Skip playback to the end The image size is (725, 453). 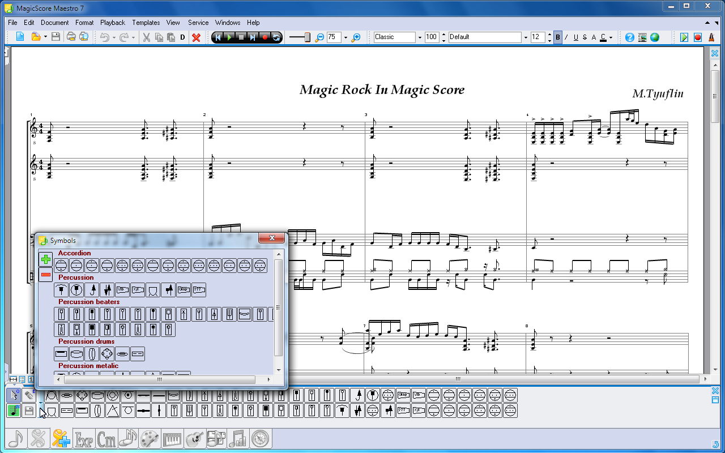[x=253, y=37]
